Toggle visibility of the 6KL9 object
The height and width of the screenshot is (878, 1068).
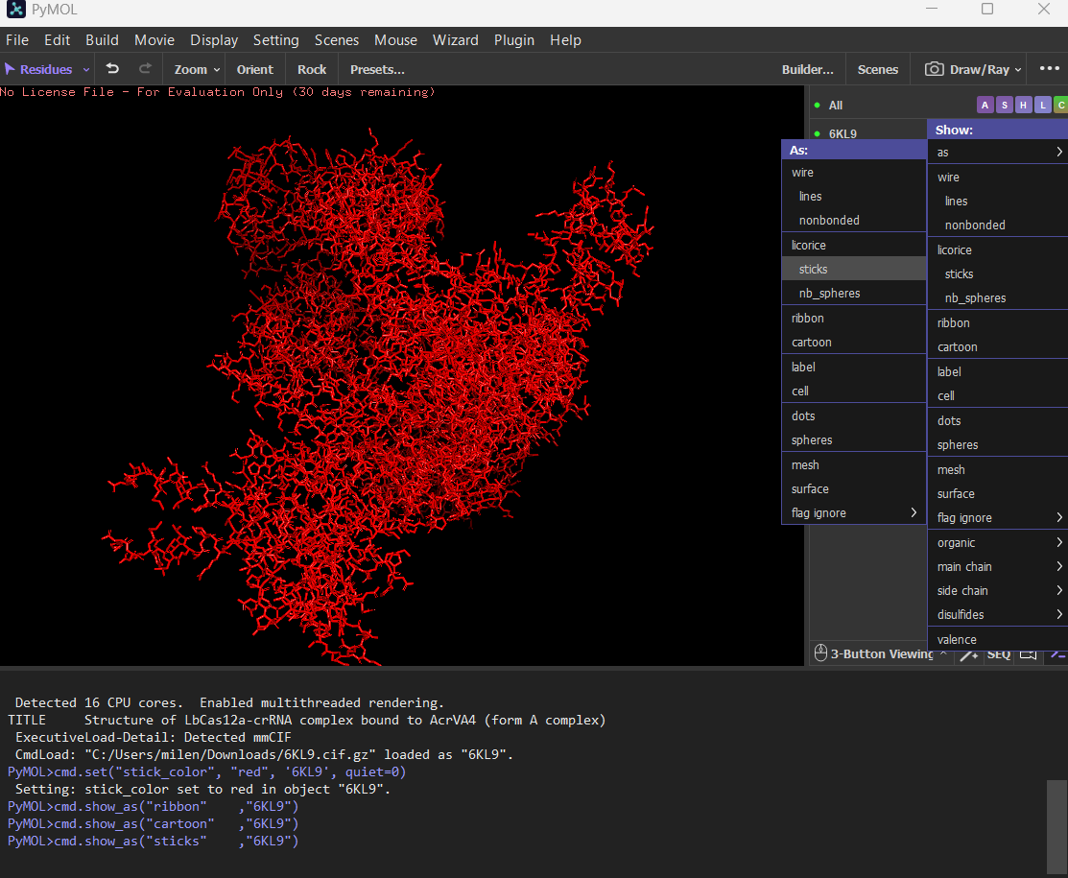tap(843, 134)
